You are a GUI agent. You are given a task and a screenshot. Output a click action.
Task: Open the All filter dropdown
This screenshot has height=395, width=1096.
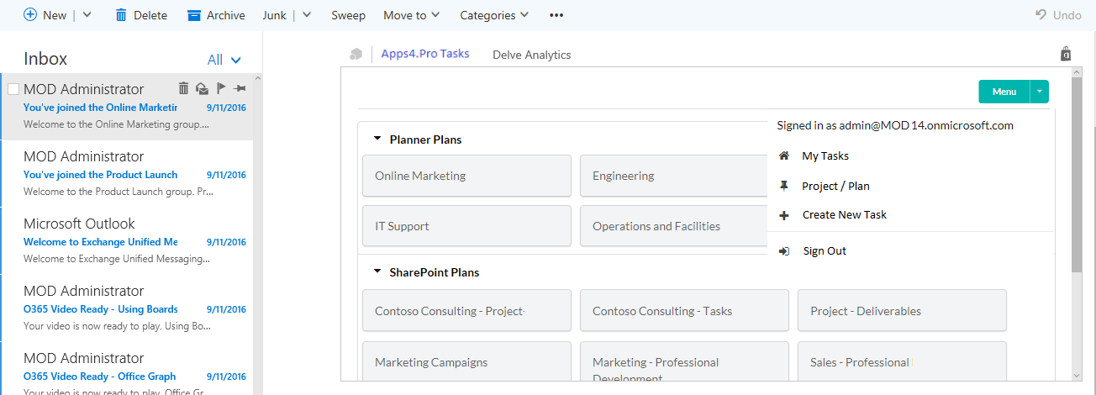click(224, 60)
